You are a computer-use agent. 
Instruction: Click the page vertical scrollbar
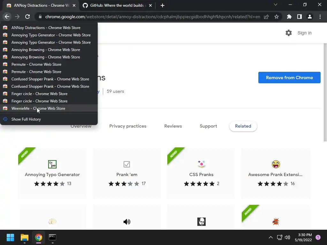[x=325, y=93]
